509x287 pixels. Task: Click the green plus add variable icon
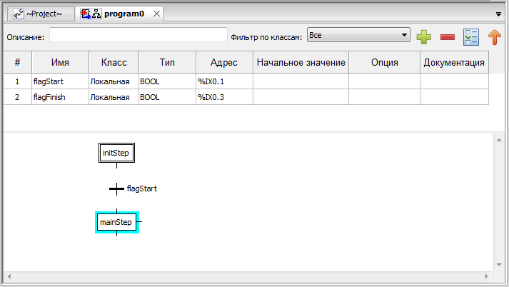(424, 36)
